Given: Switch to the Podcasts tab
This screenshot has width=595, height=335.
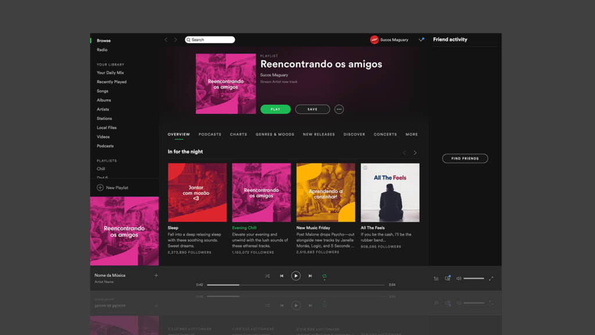Looking at the screenshot, I should click(x=210, y=134).
